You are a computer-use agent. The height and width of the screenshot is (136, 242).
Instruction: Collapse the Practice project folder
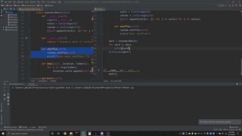point(4,12)
